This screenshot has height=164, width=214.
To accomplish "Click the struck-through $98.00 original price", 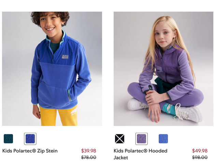I will click(x=200, y=157).
